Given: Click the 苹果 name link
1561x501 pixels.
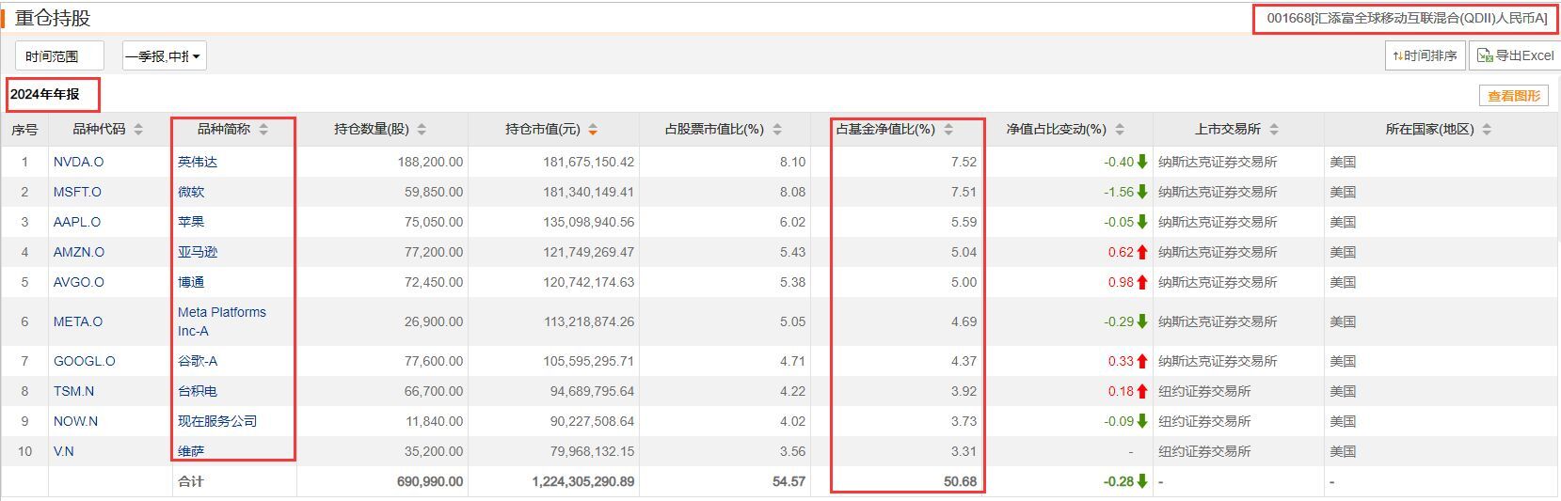Looking at the screenshot, I should pyautogui.click(x=191, y=222).
